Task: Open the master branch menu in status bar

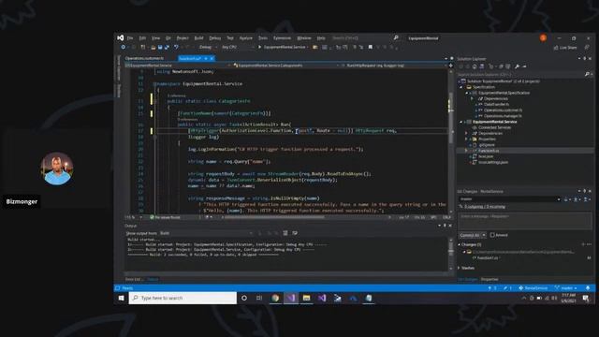Action: tap(565, 288)
